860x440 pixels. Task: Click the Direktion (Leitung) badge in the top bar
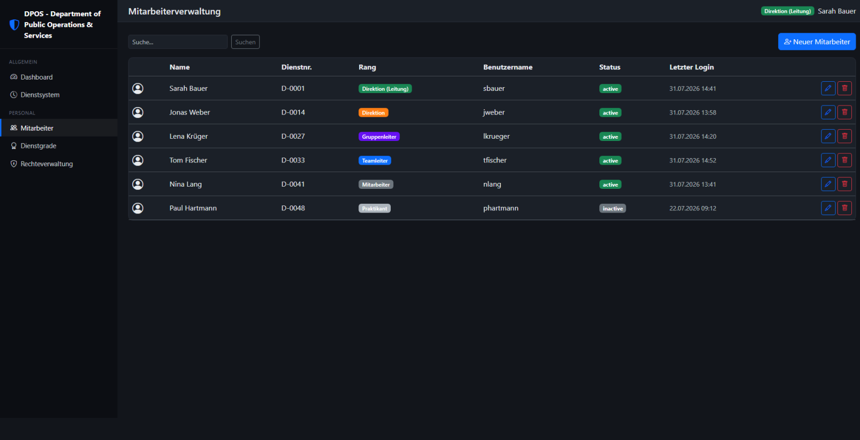tap(787, 11)
